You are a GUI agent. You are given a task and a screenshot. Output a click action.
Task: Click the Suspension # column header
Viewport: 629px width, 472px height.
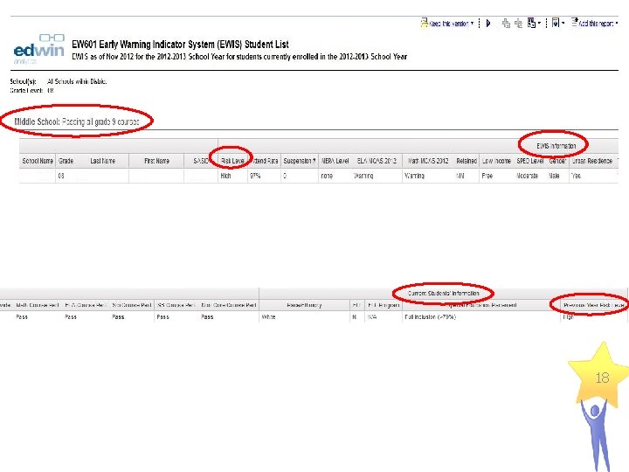click(x=300, y=161)
